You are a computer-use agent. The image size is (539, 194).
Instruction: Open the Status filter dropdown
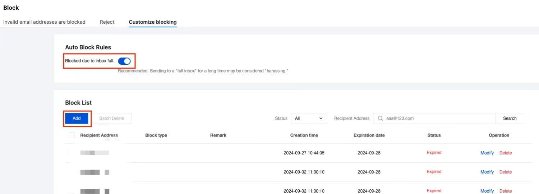(309, 118)
